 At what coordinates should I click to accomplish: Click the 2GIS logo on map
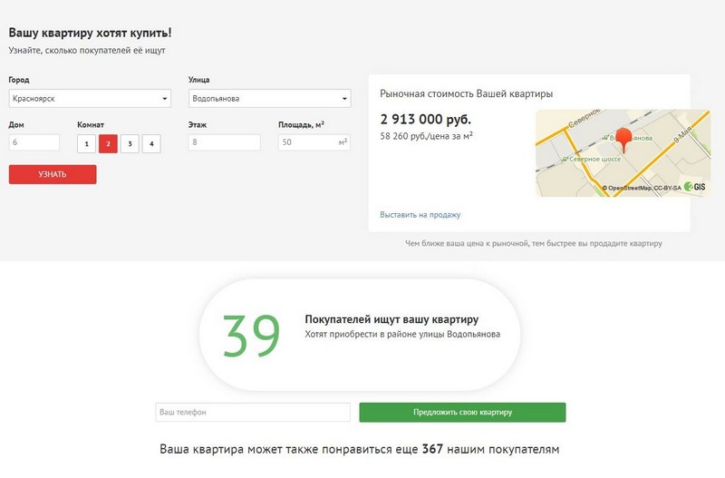(x=694, y=187)
